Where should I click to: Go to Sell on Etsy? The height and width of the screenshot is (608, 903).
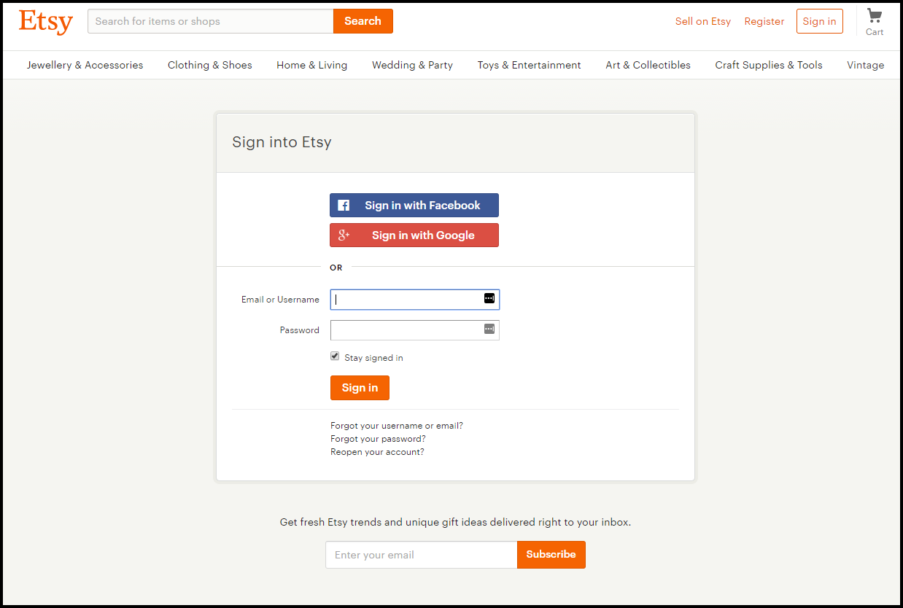click(702, 21)
